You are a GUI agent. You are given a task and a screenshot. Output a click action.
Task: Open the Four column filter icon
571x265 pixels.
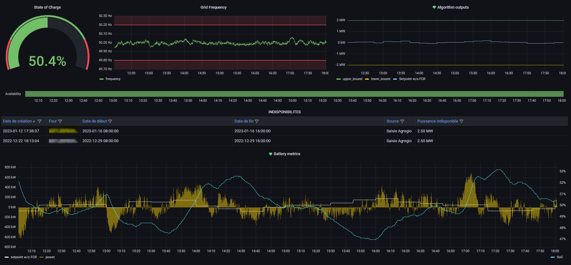pos(60,121)
